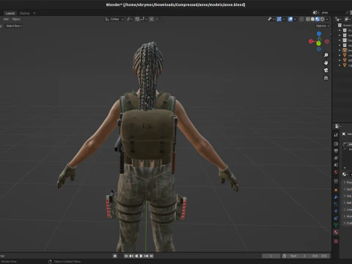This screenshot has height=264, width=352.
Task: Toggle the show gizmo button
Action: point(279,19)
